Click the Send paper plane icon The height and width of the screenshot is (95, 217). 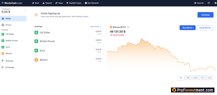point(33,3)
